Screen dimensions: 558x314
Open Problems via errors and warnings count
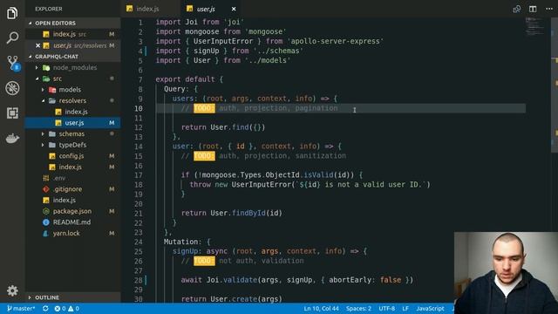click(66, 308)
